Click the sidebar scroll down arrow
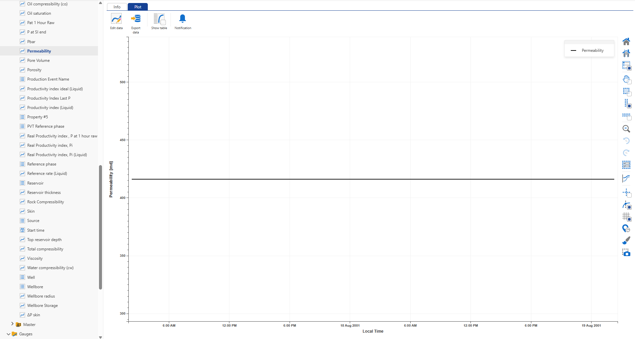The height and width of the screenshot is (339, 635). click(100, 337)
